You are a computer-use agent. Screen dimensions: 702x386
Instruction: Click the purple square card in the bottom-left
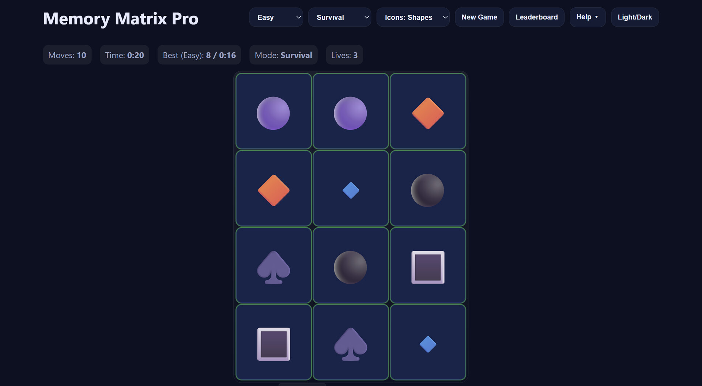pos(273,343)
